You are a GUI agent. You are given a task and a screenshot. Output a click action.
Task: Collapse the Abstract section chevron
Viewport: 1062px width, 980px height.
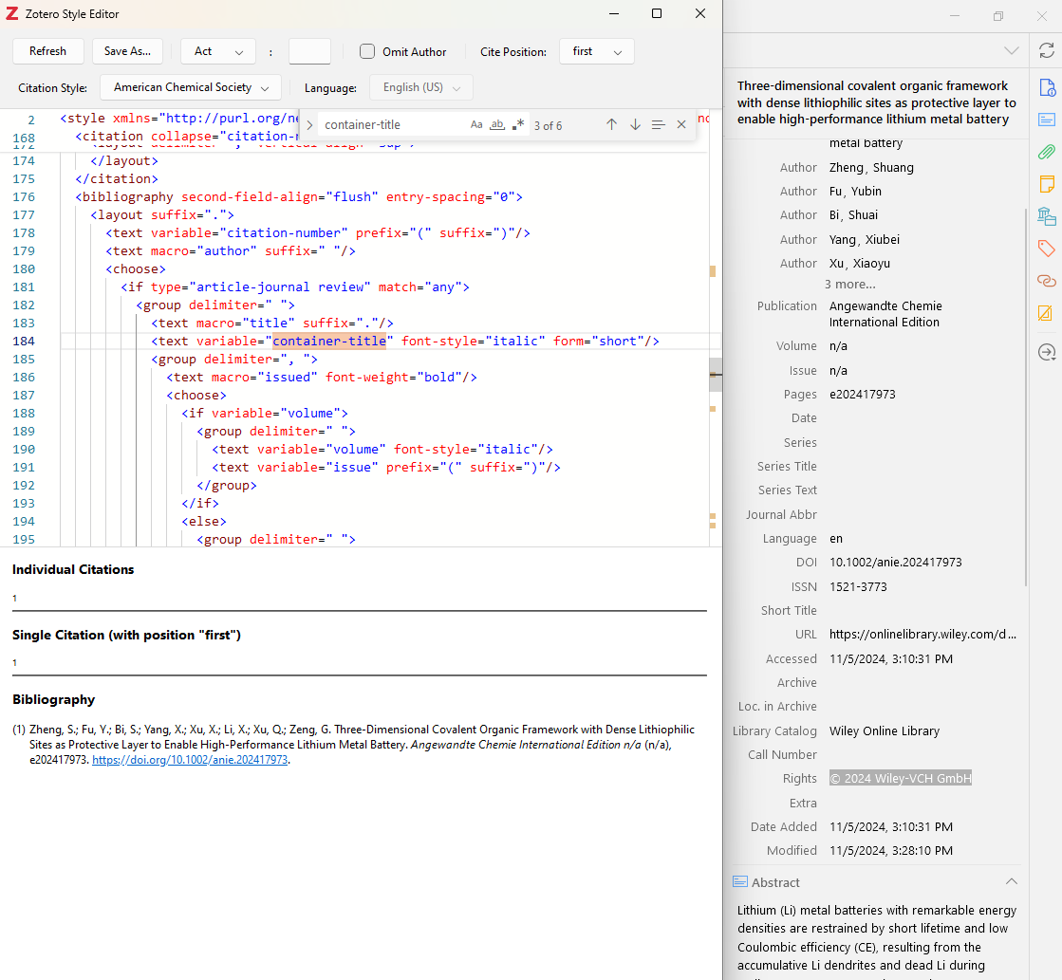click(1011, 881)
